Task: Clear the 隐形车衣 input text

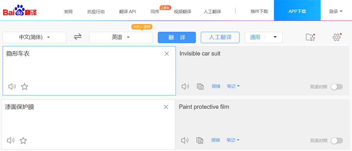Action: click(167, 53)
